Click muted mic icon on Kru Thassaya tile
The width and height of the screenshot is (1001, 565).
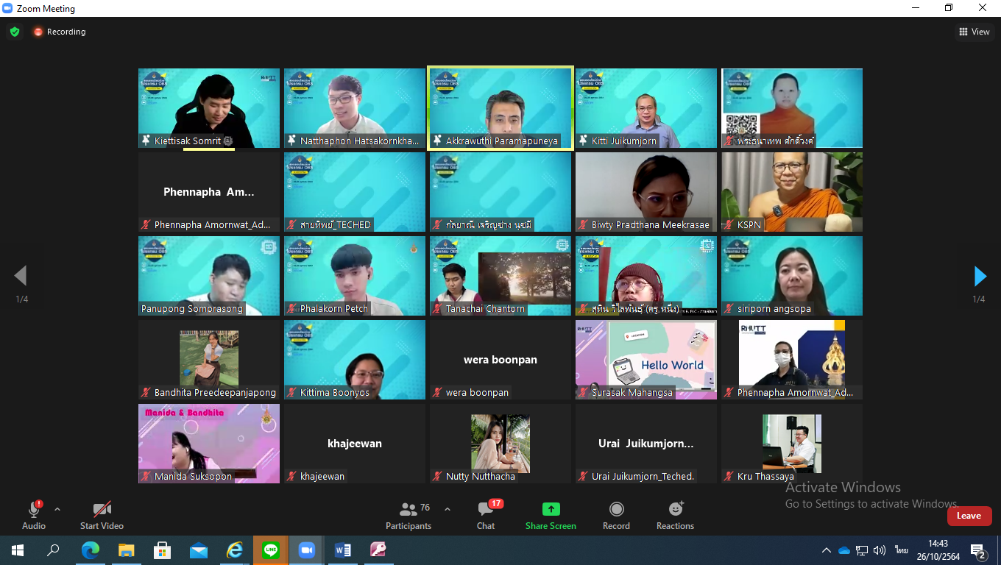click(x=729, y=477)
